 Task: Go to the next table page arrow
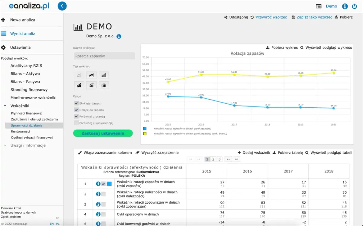tap(228, 159)
